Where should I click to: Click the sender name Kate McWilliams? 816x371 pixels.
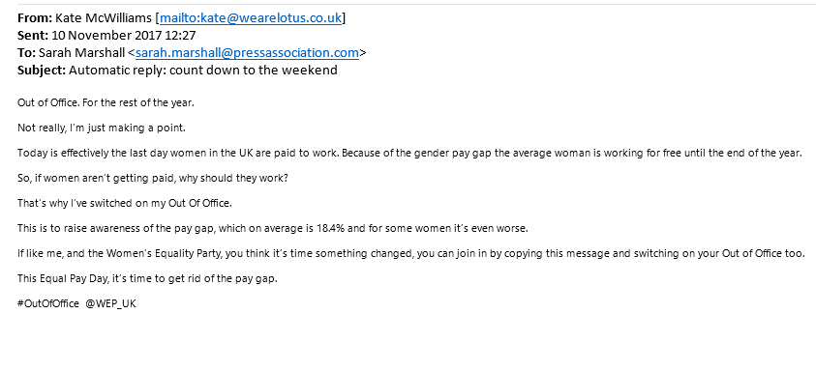coord(104,18)
